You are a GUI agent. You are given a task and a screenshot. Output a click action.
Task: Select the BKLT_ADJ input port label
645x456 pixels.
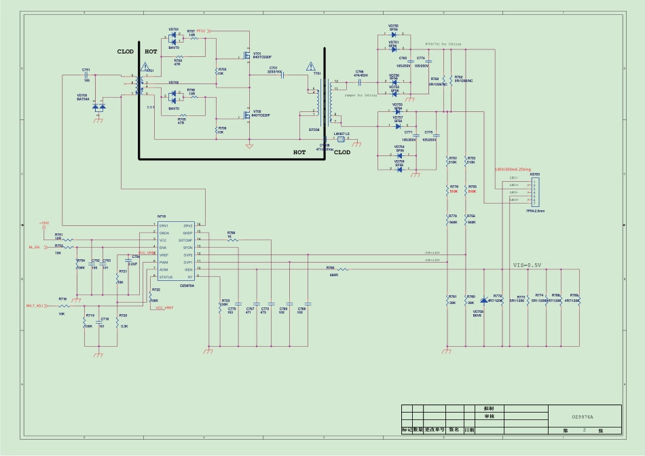pos(35,306)
